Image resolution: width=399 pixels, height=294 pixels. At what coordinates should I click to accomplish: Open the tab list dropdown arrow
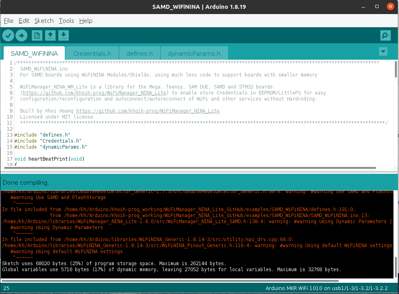pos(383,51)
